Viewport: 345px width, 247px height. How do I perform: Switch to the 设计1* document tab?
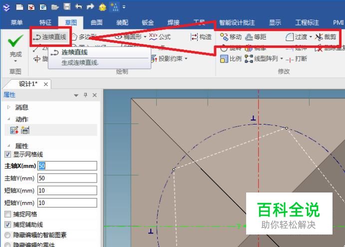pyautogui.click(x=28, y=84)
